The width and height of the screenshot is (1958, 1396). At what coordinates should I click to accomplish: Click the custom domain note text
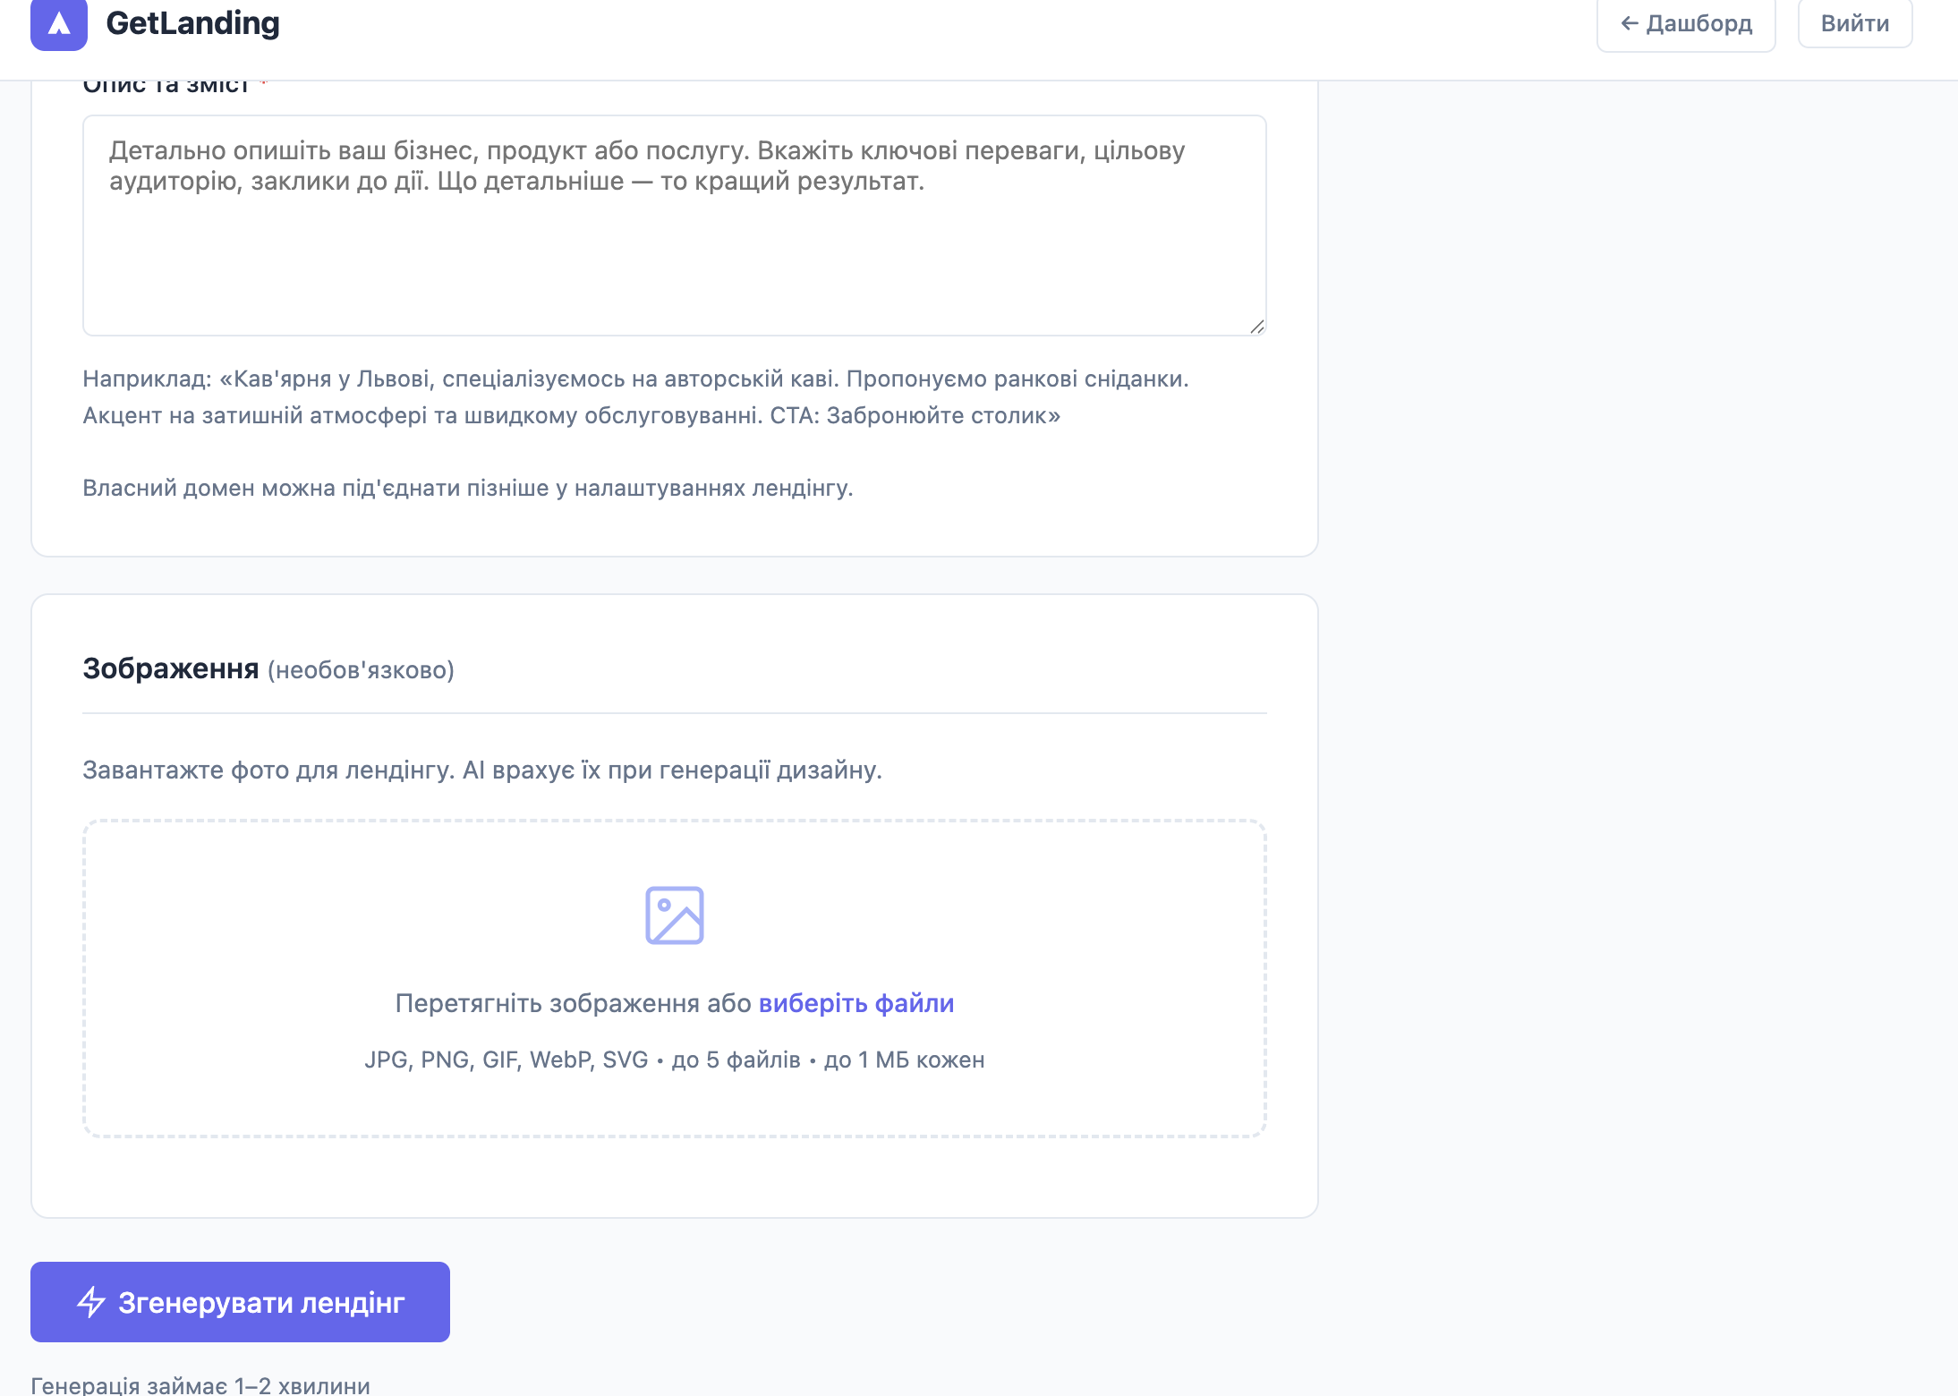pos(468,488)
